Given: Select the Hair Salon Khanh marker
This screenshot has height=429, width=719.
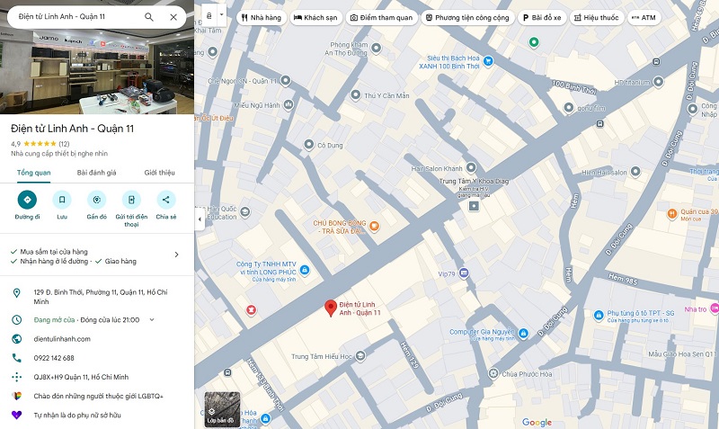Looking at the screenshot, I should [x=471, y=167].
